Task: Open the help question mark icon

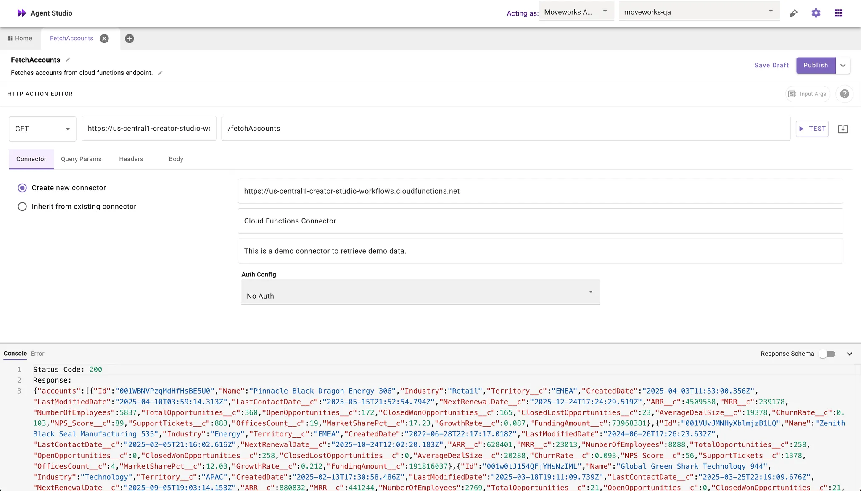Action: [x=844, y=94]
